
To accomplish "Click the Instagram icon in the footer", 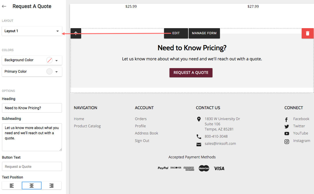I will point(286,141).
